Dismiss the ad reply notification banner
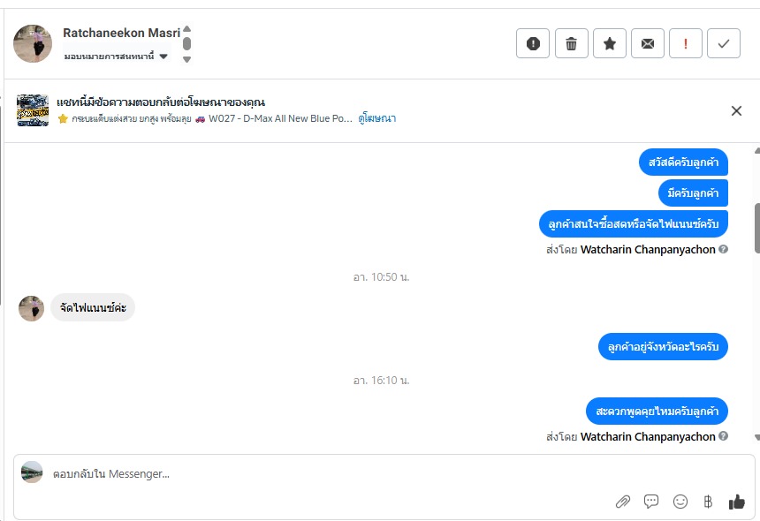 tap(736, 111)
